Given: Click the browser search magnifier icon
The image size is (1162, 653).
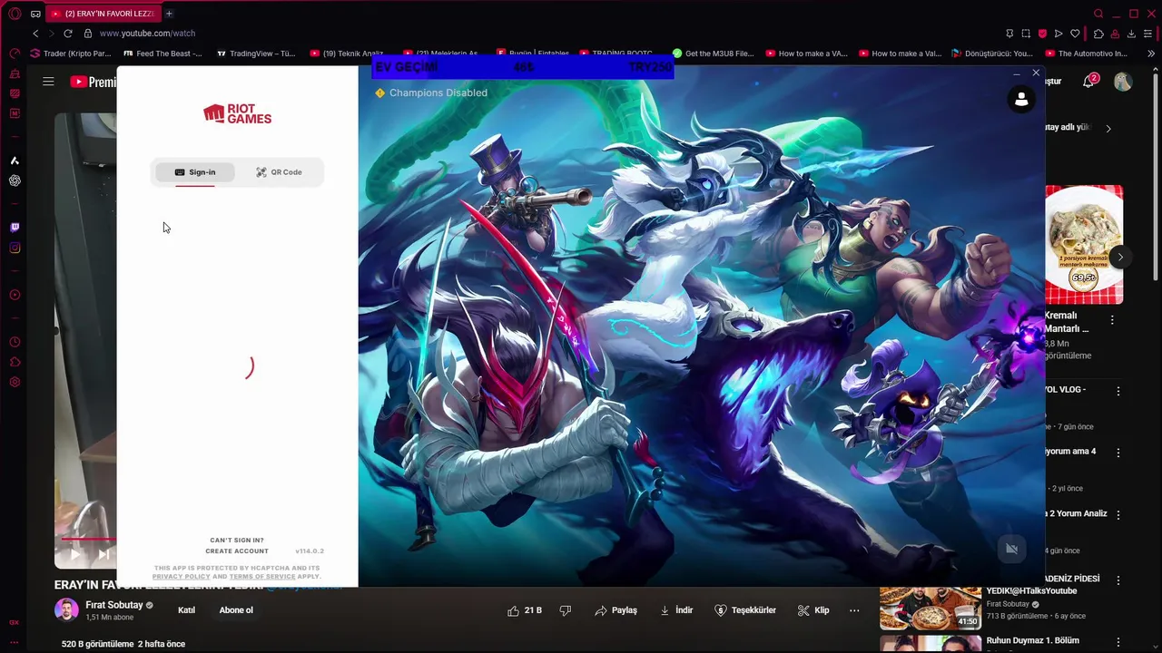Looking at the screenshot, I should tap(1098, 14).
